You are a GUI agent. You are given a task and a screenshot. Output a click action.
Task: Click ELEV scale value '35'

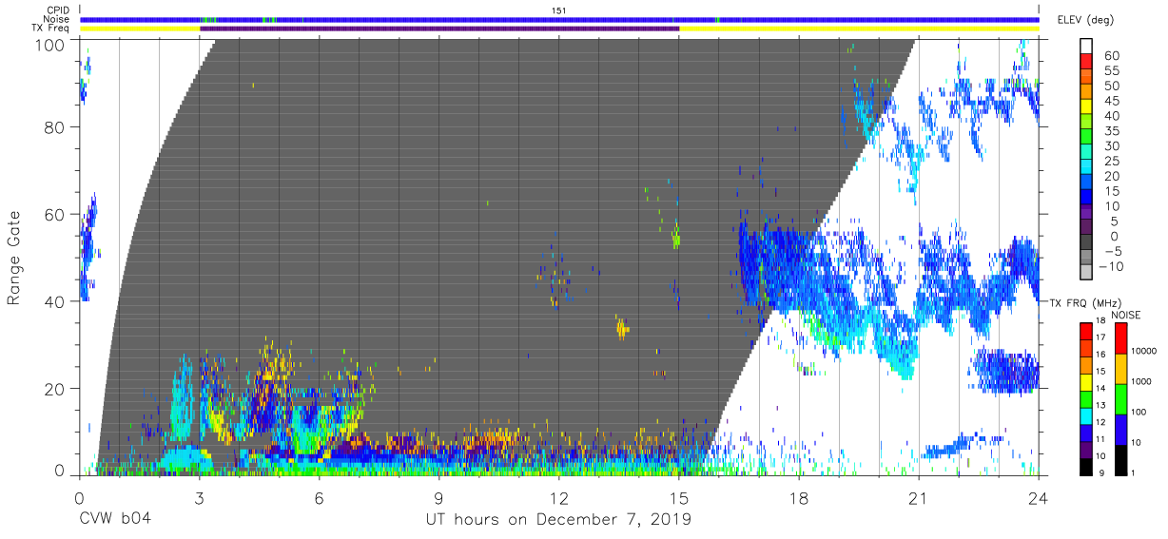pyautogui.click(x=1113, y=131)
